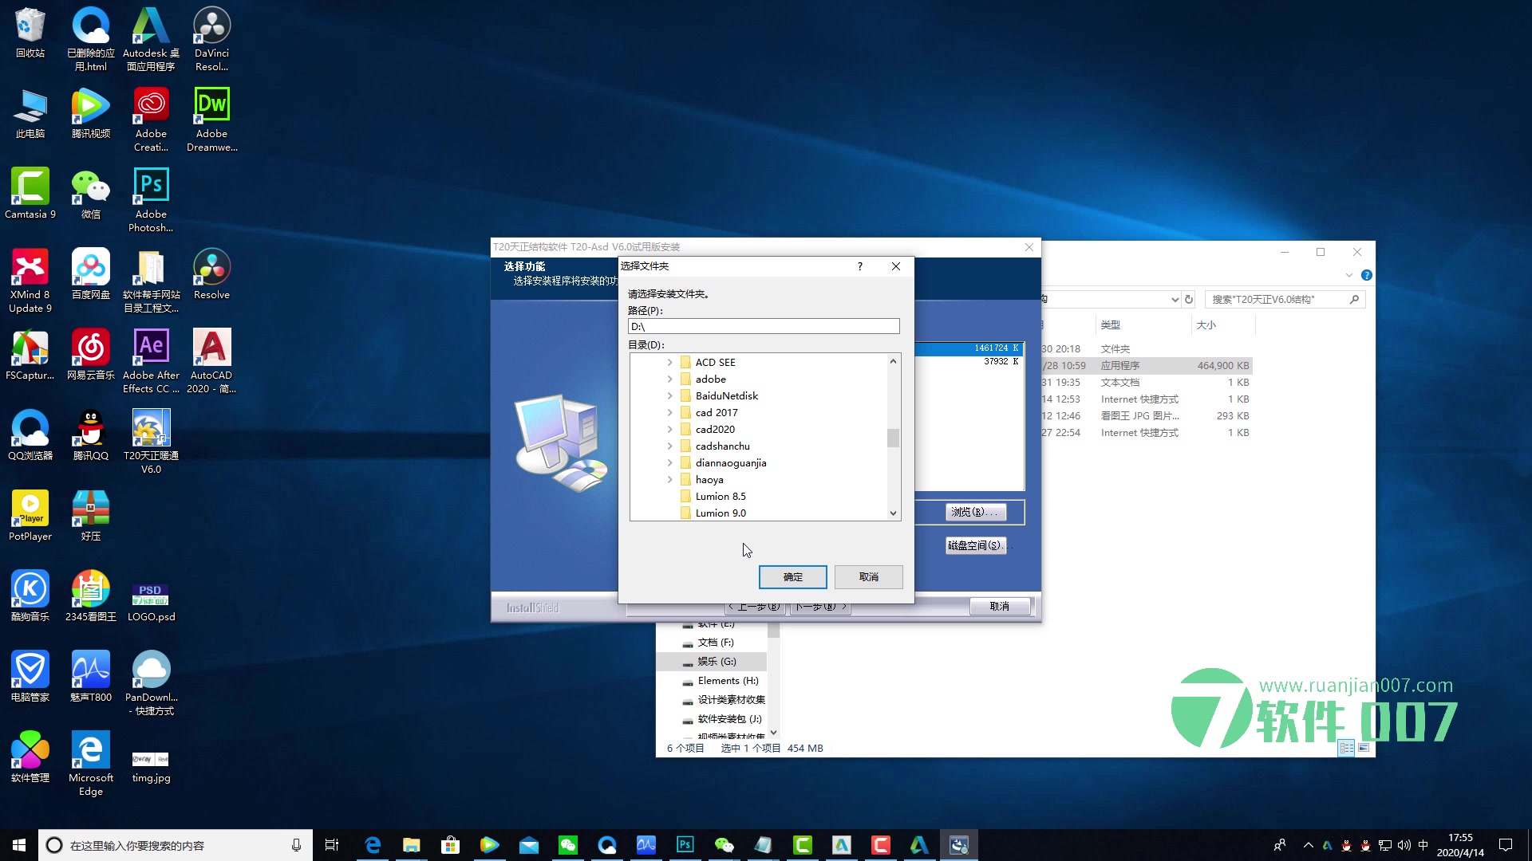This screenshot has height=861, width=1532.
Task: Click Explorer help question icon
Action: pos(1366,275)
